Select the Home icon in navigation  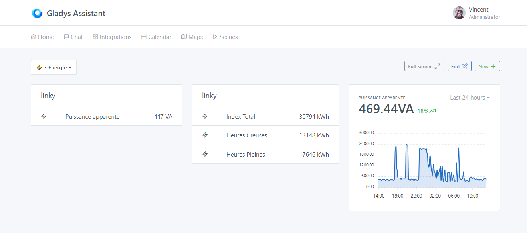click(33, 37)
